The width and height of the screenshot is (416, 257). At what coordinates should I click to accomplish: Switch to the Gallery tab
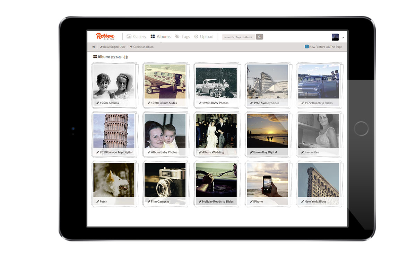point(140,36)
